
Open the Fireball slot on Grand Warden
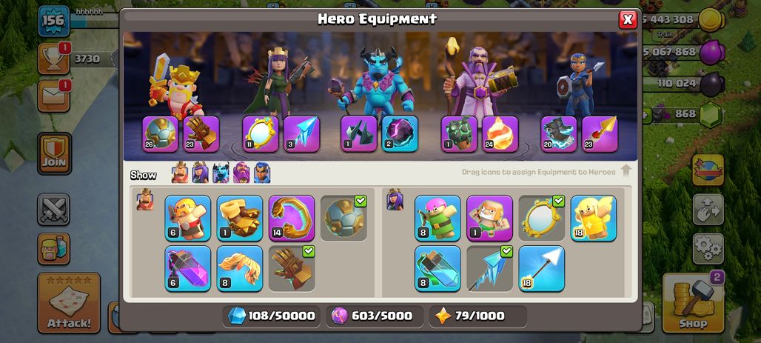(500, 133)
